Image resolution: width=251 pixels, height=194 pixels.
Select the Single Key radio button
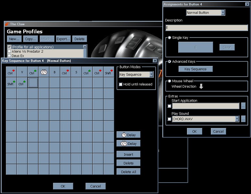point(169,38)
